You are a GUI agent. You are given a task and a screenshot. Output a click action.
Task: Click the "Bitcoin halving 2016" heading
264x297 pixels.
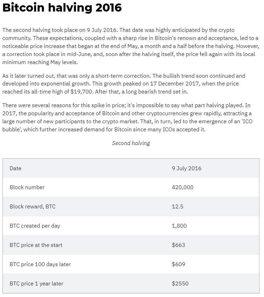[x=62, y=8]
